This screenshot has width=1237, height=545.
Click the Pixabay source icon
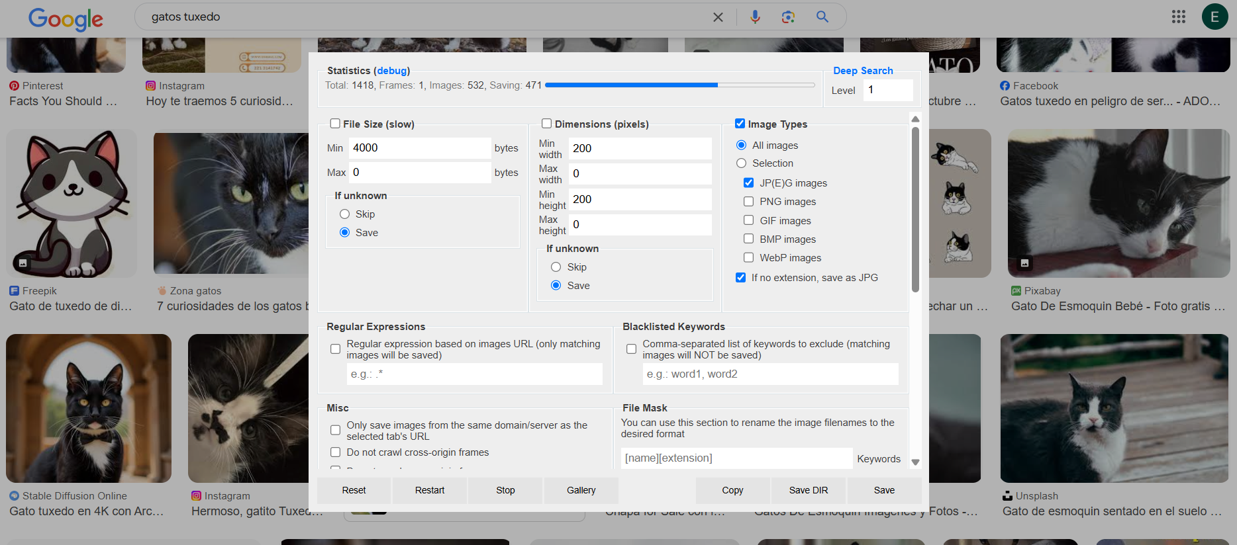tap(1016, 291)
